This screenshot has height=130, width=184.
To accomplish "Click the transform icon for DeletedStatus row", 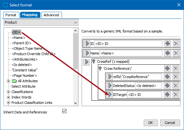I will tap(167, 86).
